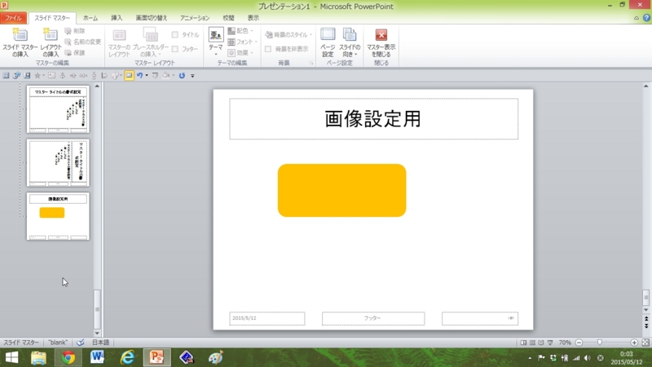652x367 pixels.
Task: Select the first layout thumbnail
Action: [58, 109]
